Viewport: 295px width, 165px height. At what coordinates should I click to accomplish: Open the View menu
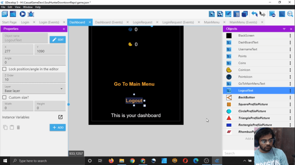coord(18,7)
